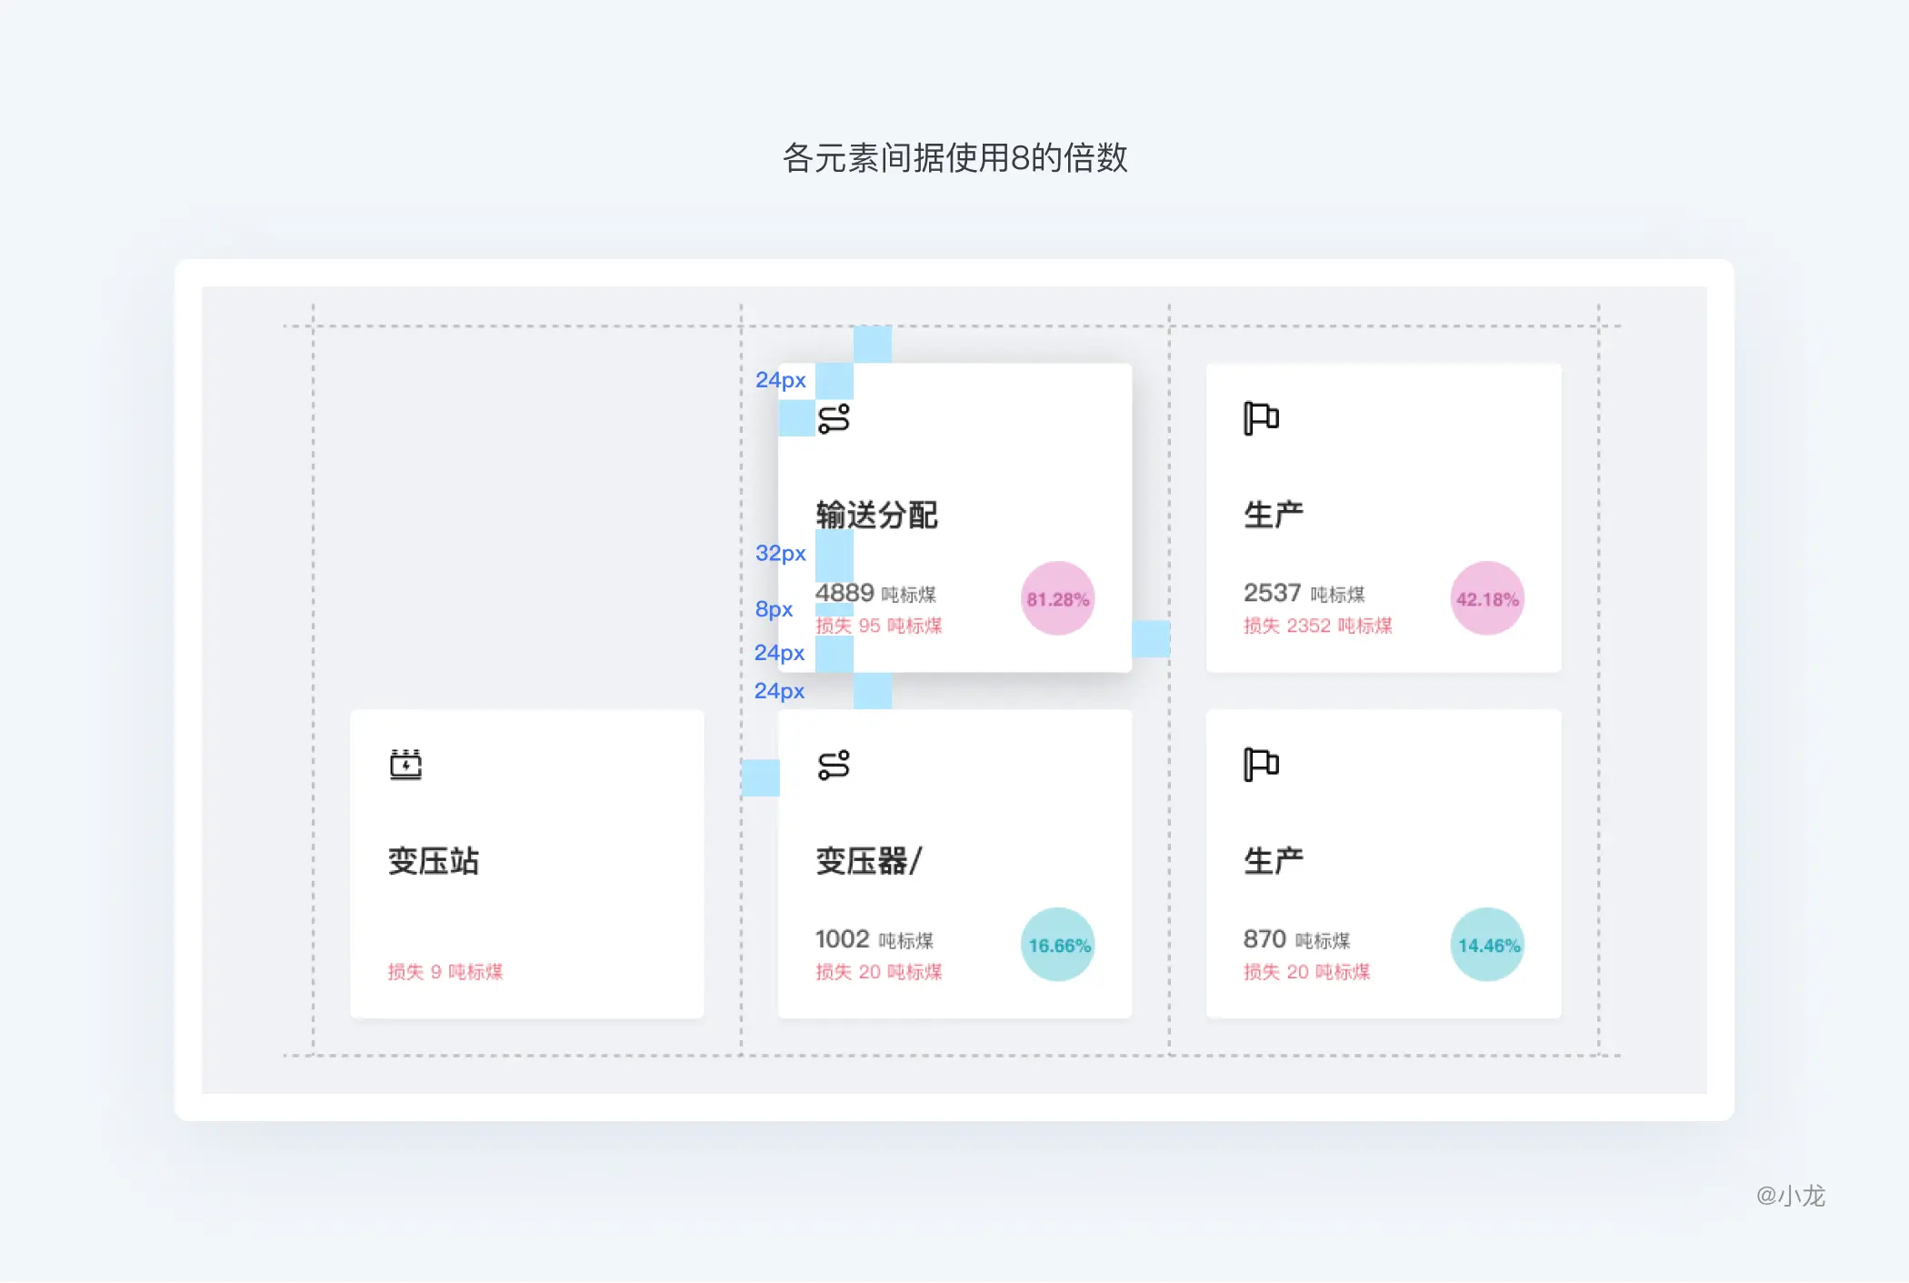Click the 81.28% pink percentage badge
This screenshot has width=1909, height=1283.
click(1057, 597)
